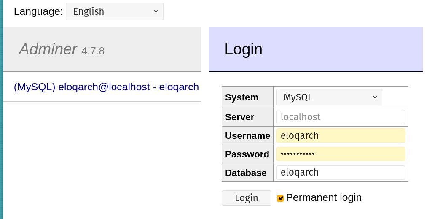Click the Database field containing eloqarch

tap(341, 173)
